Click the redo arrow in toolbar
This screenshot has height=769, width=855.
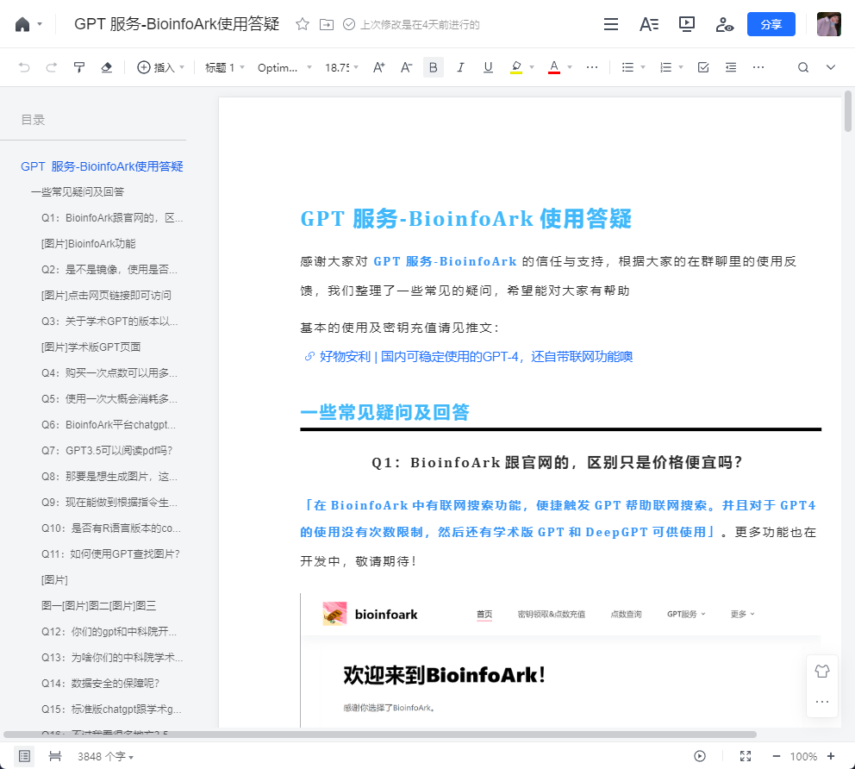click(51, 67)
